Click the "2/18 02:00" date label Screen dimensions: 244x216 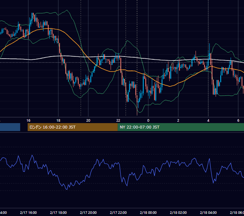click(x=178, y=212)
